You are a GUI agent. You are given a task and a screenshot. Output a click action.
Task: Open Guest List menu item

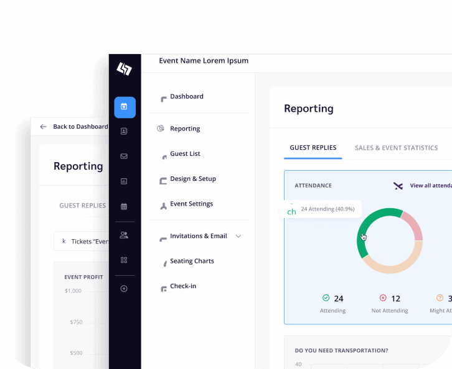185,154
